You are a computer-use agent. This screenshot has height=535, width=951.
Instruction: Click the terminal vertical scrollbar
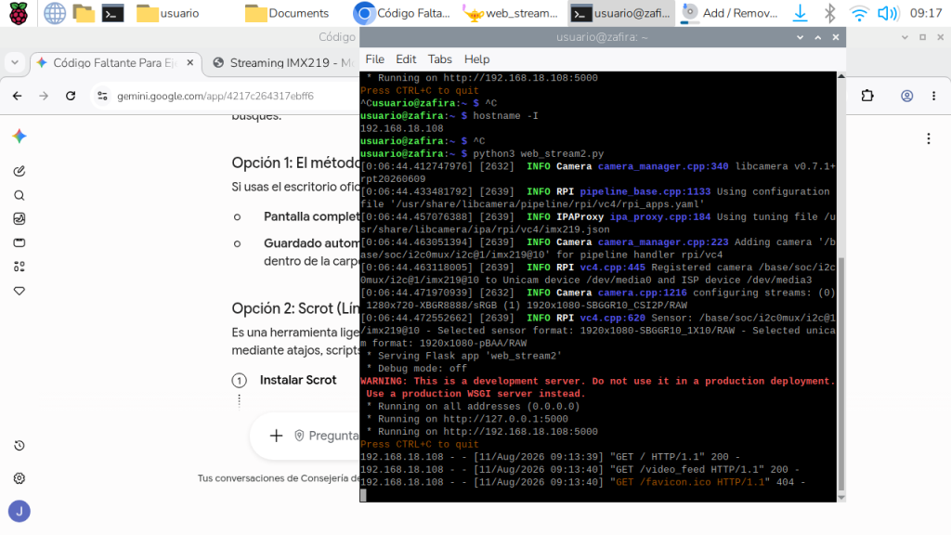point(840,373)
